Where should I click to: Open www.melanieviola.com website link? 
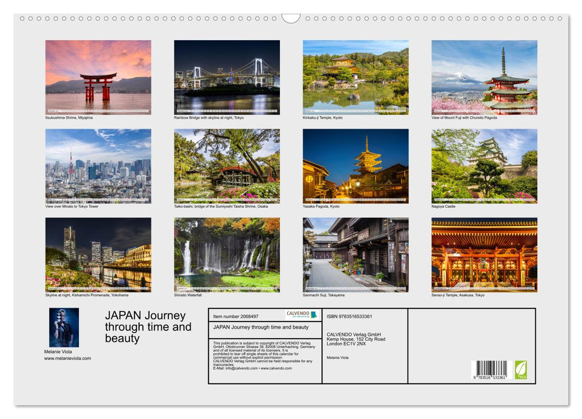[x=66, y=357]
